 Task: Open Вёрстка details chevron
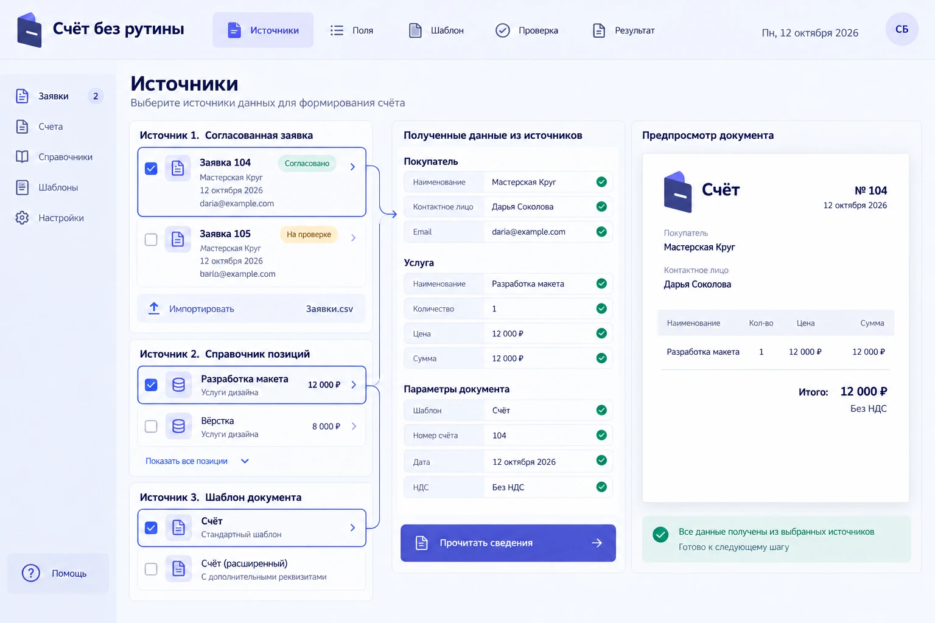[x=354, y=426]
